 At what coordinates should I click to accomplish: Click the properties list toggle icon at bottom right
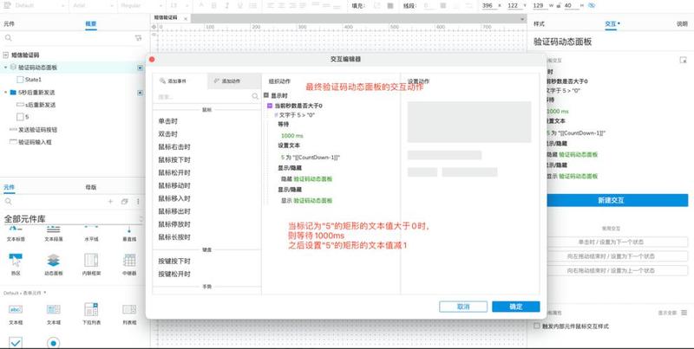click(684, 313)
